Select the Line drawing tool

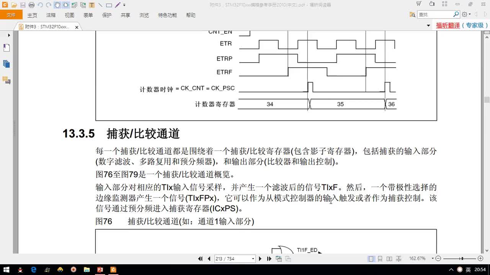tap(100, 5)
